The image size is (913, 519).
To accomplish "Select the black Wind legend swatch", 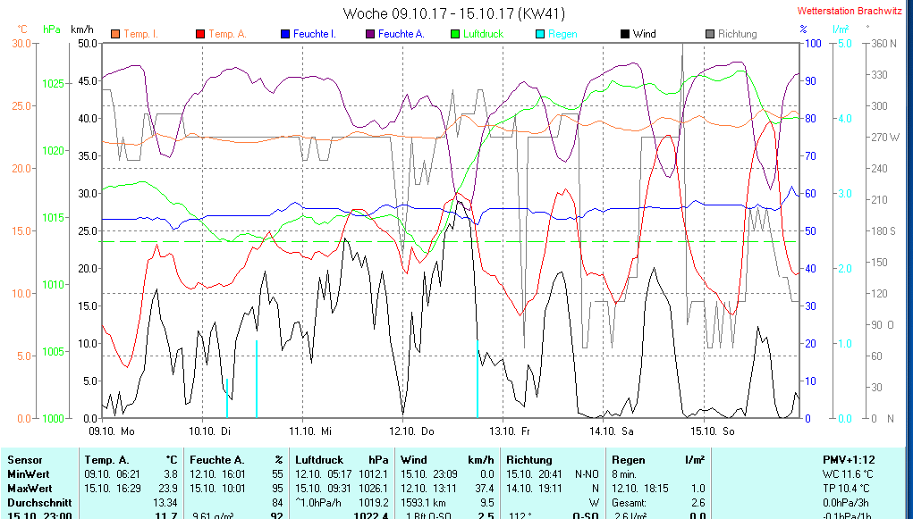I will click(x=624, y=34).
